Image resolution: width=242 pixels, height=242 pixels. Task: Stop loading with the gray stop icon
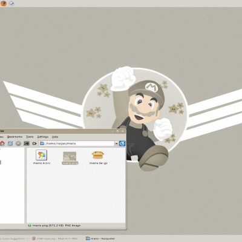point(18,143)
